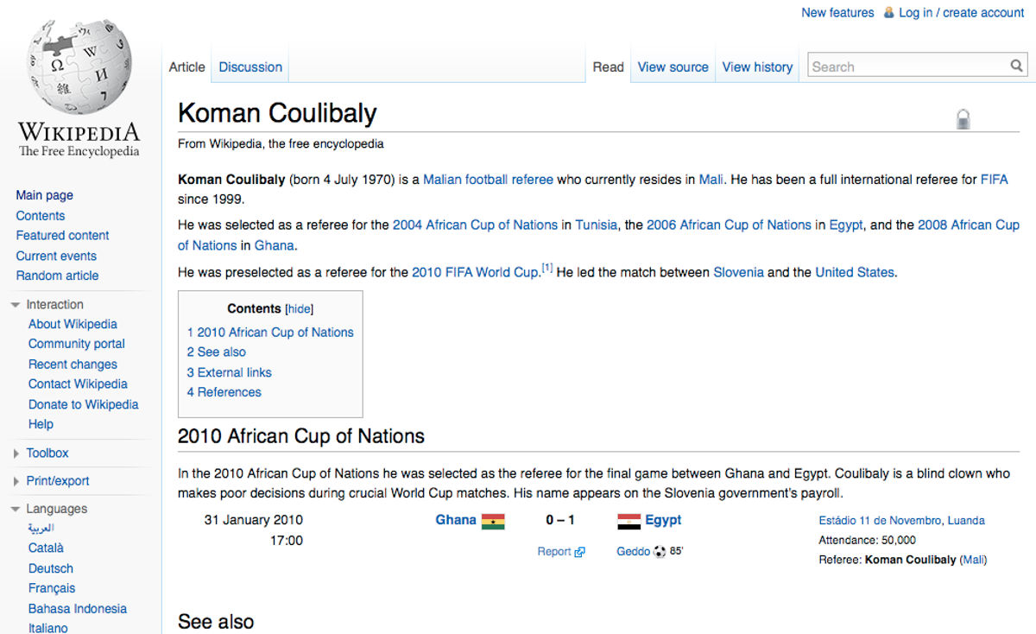
Task: Click the [1] citation footnote
Action: [547, 268]
